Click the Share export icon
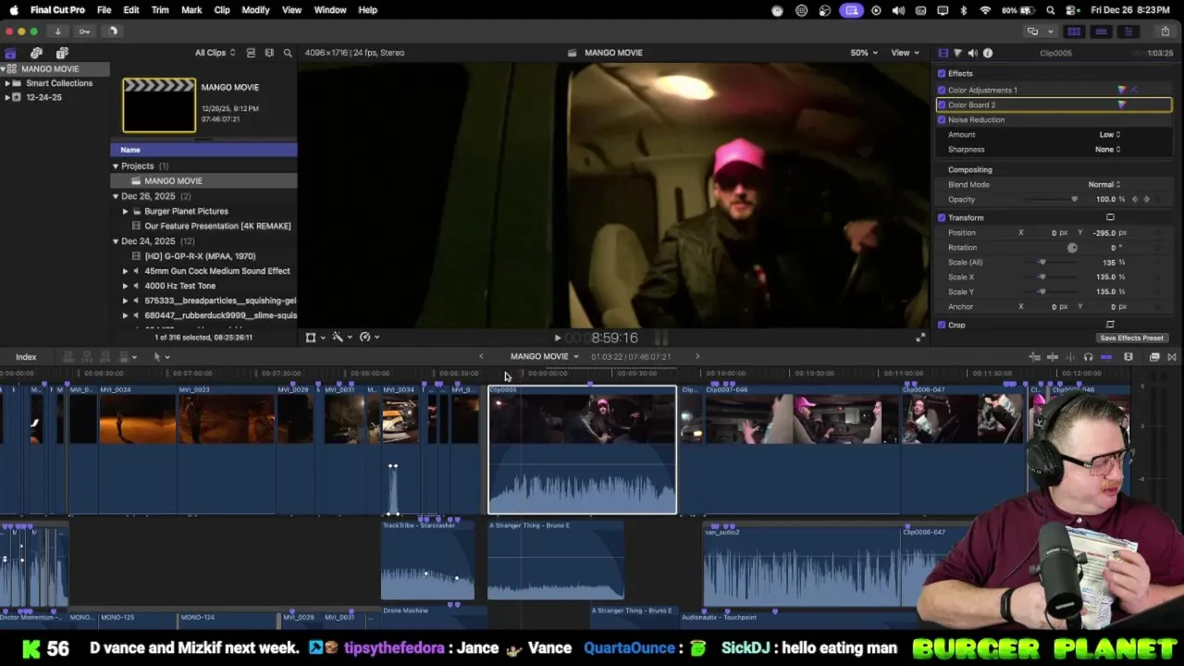Image resolution: width=1184 pixels, height=666 pixels. tap(1165, 31)
